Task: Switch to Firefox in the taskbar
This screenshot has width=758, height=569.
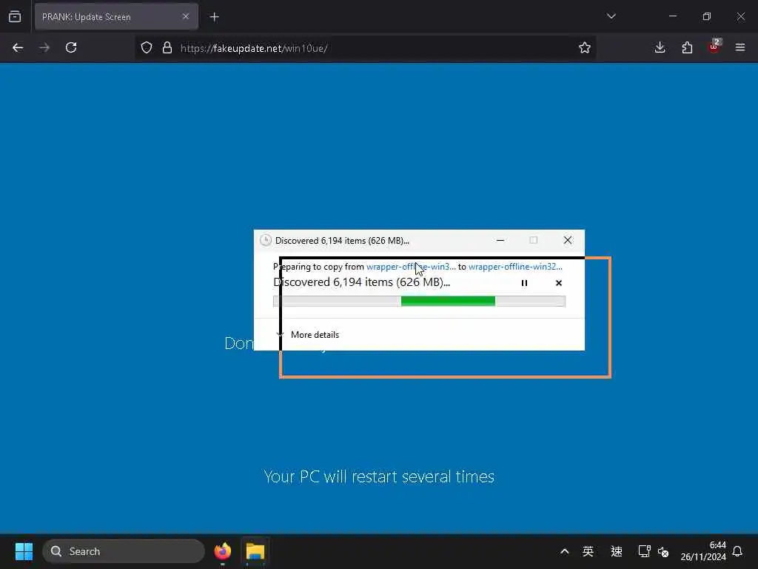Action: coord(223,551)
